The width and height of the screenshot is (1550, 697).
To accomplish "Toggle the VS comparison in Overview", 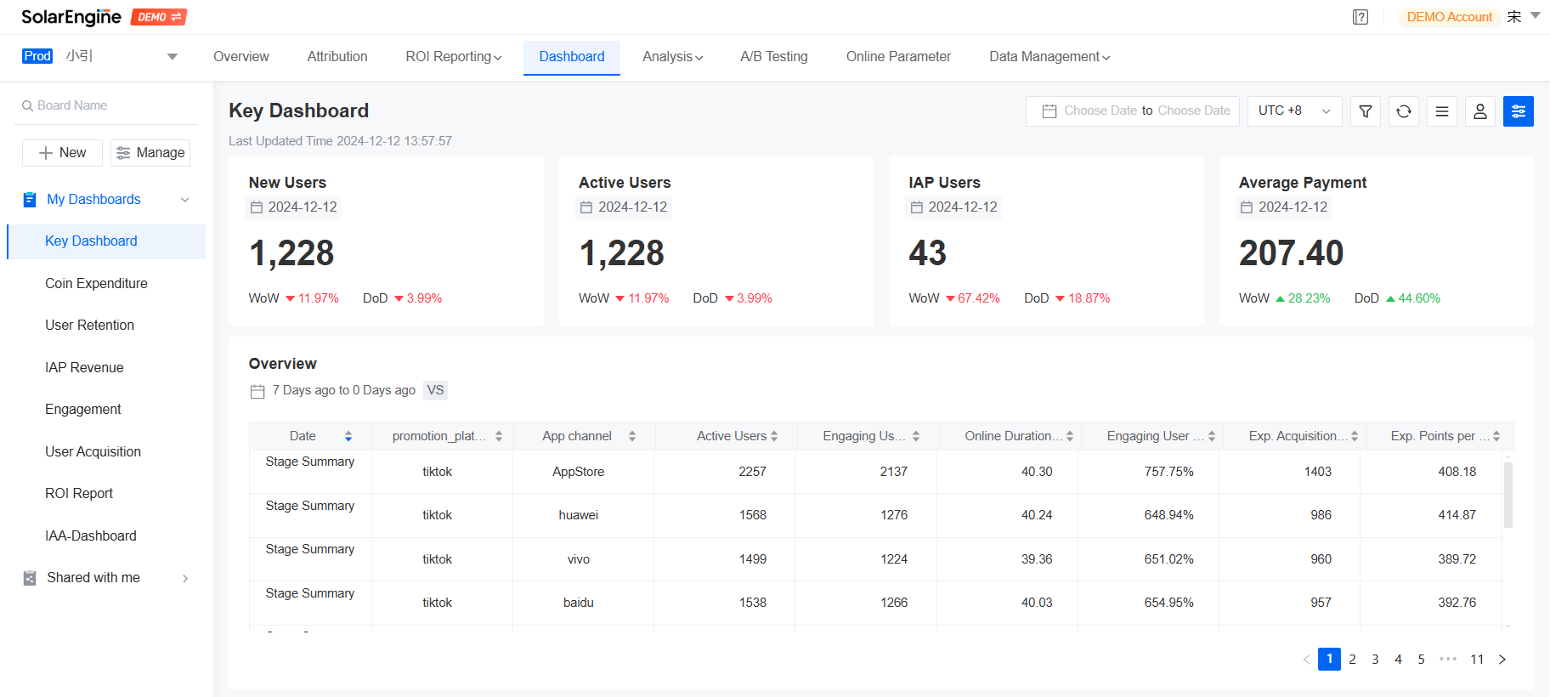I will point(435,390).
